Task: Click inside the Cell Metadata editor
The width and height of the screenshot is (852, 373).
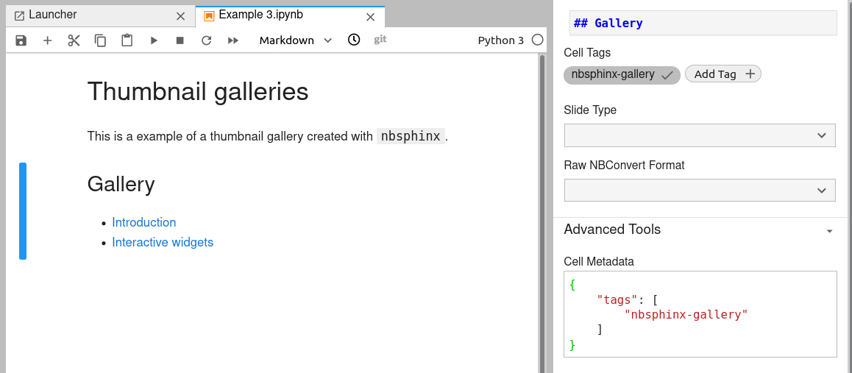Action: pos(699,314)
